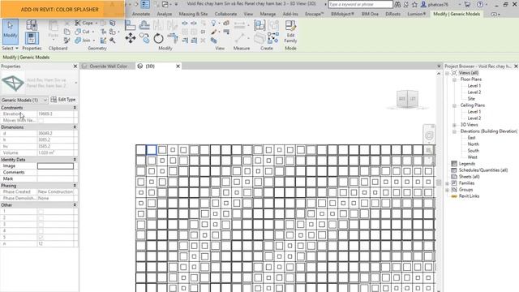Click the Edit Family button

click(290, 32)
